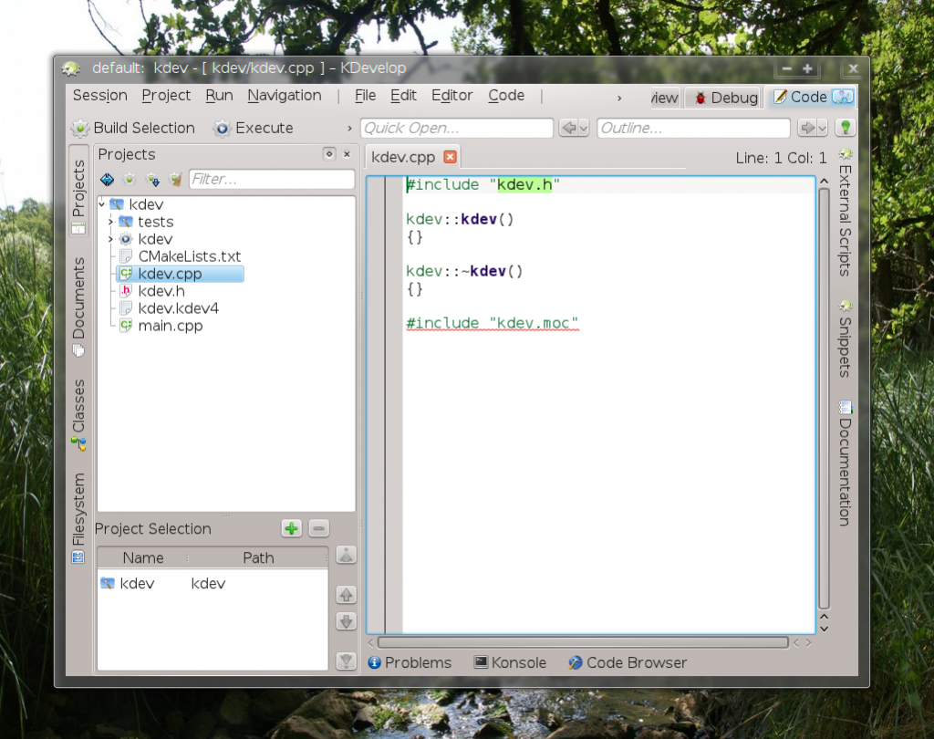Click the green lightbulb icon beside Outline
This screenshot has width=934, height=739.
[846, 128]
